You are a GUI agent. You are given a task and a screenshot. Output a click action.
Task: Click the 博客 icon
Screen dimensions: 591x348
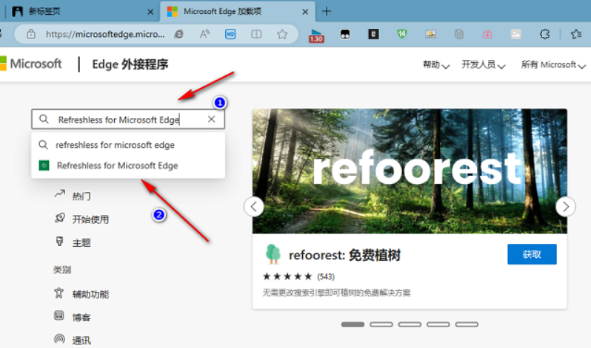[x=59, y=315]
